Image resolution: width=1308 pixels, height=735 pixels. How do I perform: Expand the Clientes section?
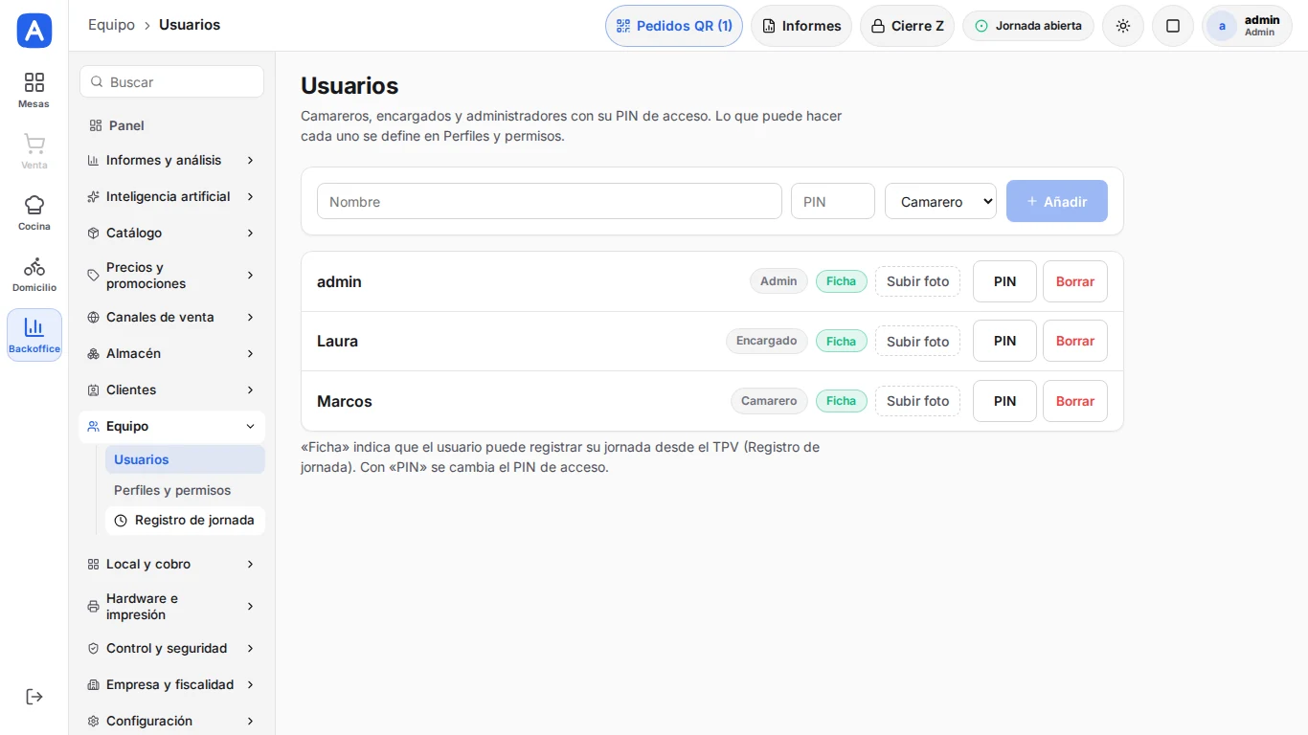[171, 390]
